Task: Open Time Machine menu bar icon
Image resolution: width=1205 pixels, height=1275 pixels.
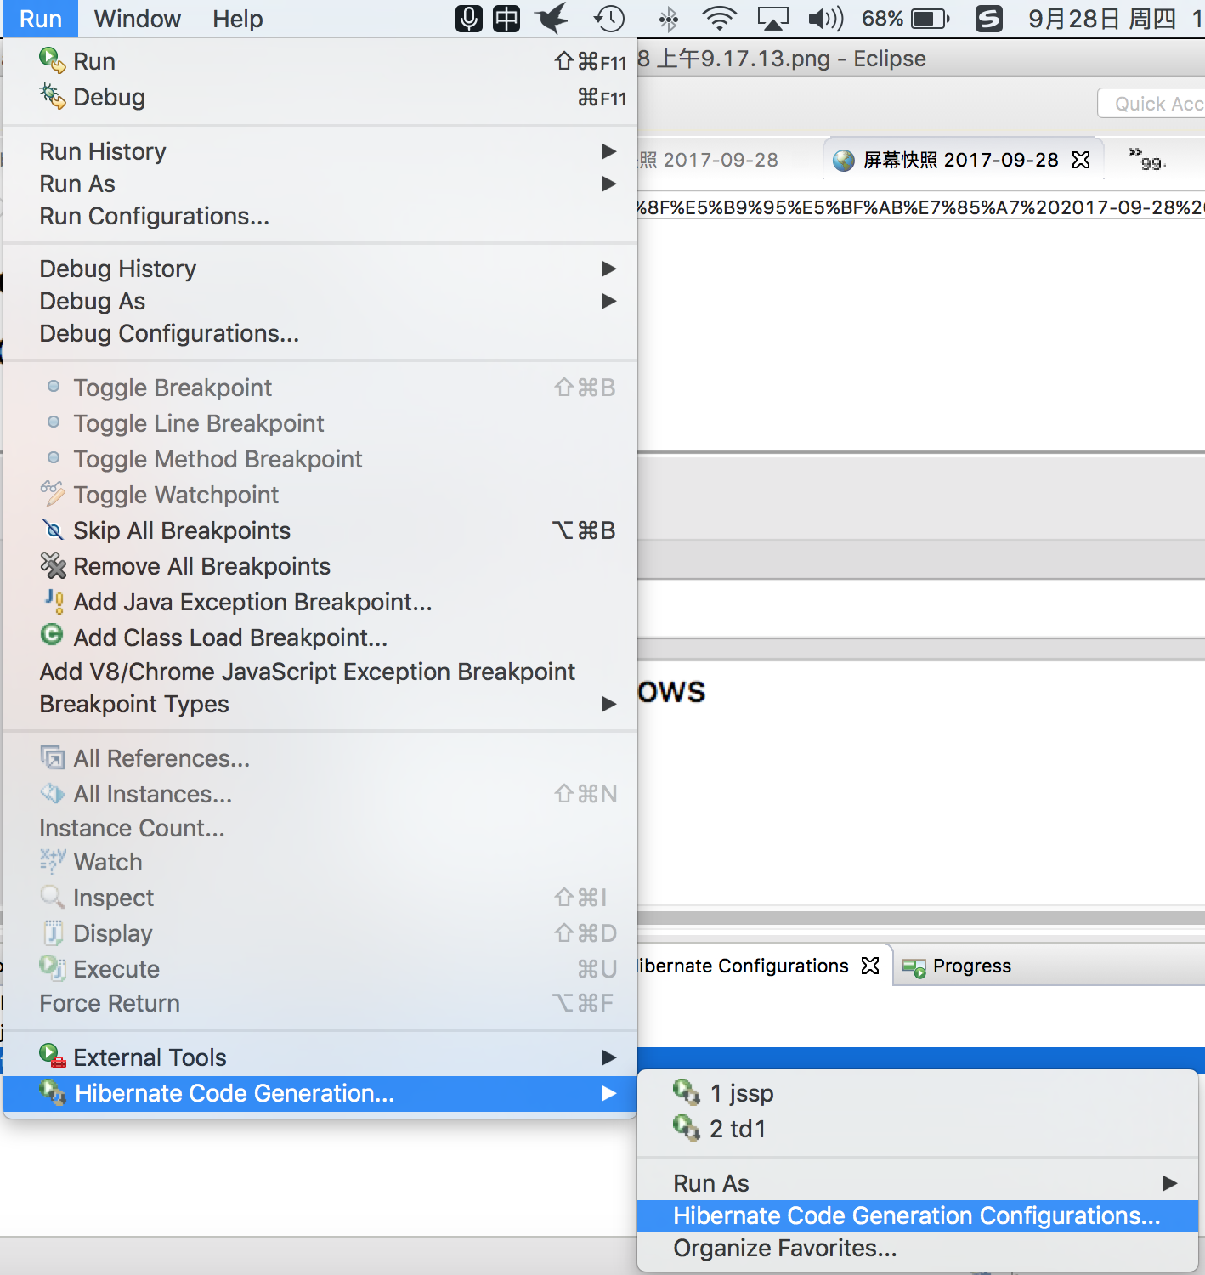Action: point(609,18)
